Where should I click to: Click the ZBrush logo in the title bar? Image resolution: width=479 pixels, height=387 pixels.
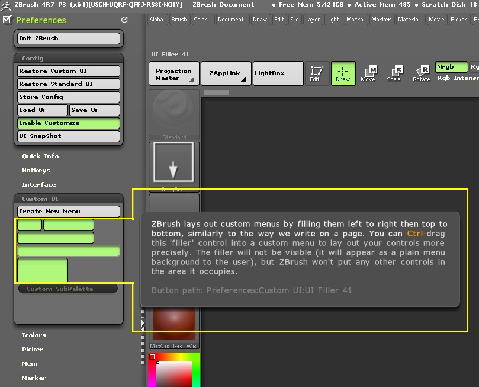(x=5, y=5)
